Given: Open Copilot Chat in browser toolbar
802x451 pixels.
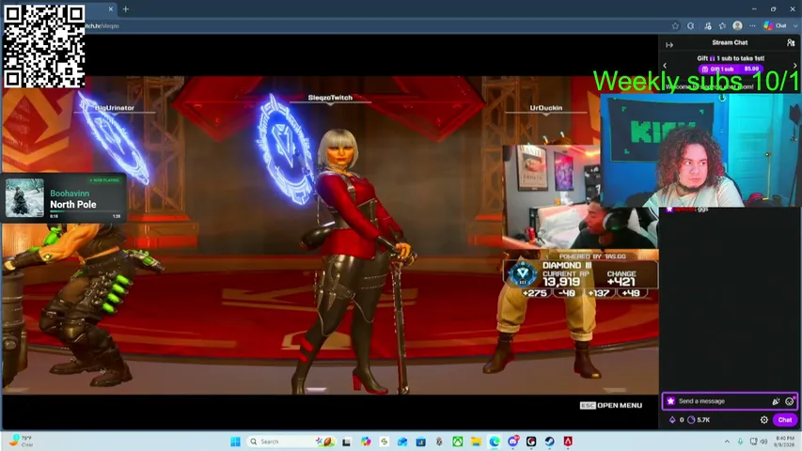Looking at the screenshot, I should coord(776,25).
